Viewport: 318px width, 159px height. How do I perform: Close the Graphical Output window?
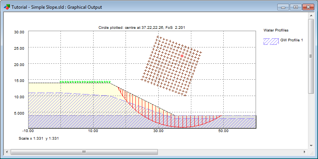(308, 7)
